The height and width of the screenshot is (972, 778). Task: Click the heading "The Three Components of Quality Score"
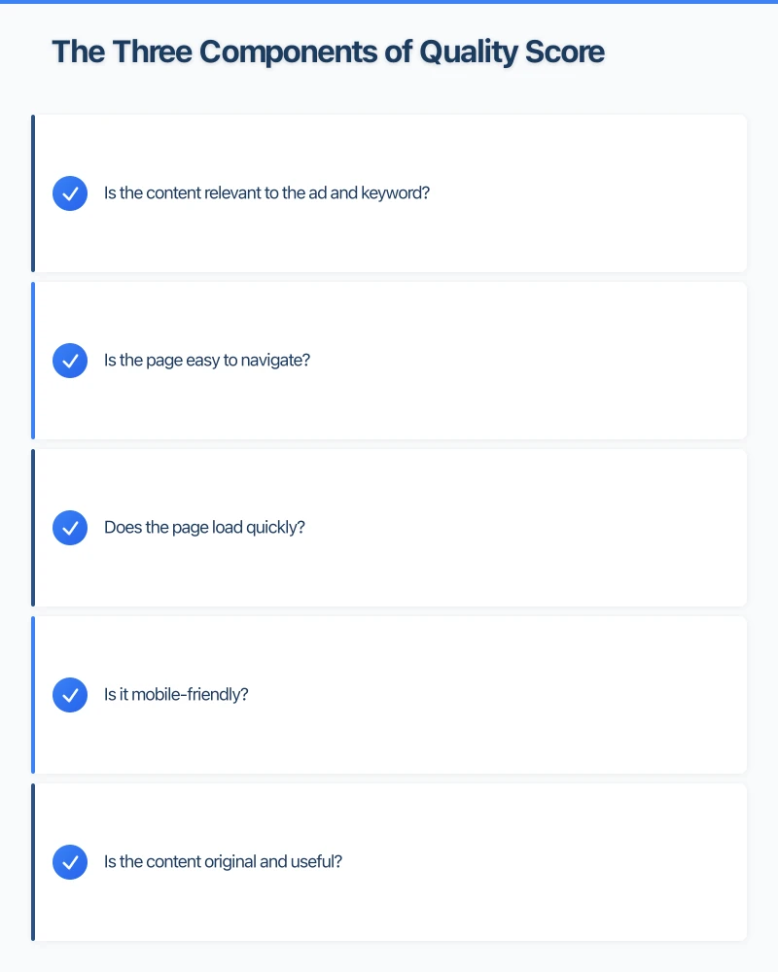point(328,52)
